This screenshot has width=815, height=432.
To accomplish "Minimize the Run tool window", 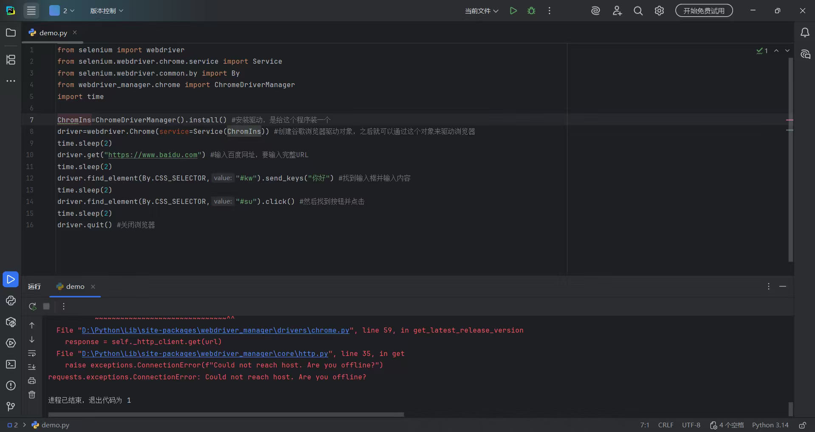I will tap(783, 286).
